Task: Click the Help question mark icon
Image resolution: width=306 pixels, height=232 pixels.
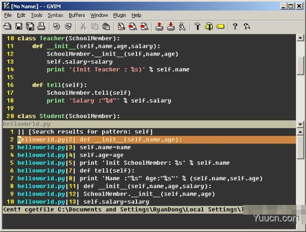Action: tap(235, 26)
